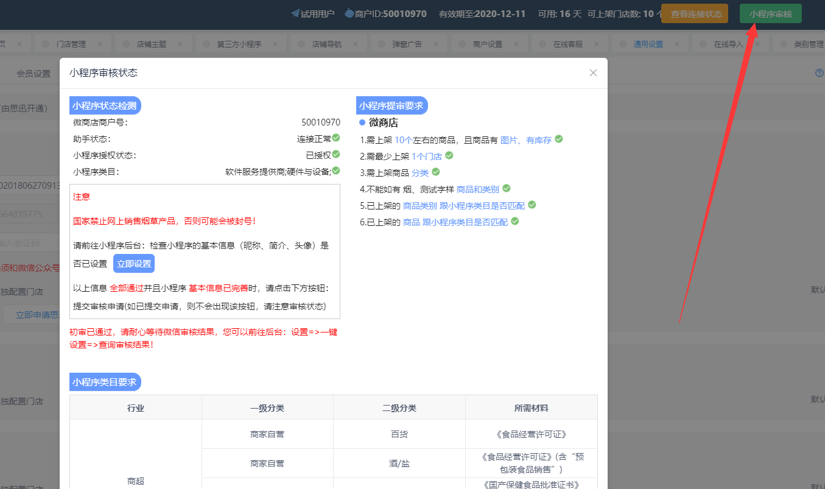Close the 弹窗广告 tab
This screenshot has height=489, width=825.
tap(436, 44)
